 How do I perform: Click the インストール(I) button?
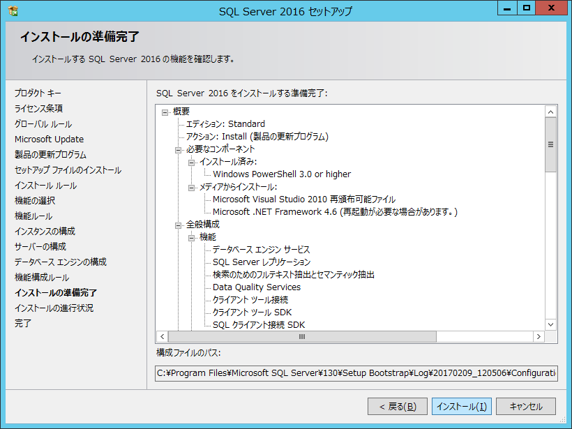tap(462, 406)
